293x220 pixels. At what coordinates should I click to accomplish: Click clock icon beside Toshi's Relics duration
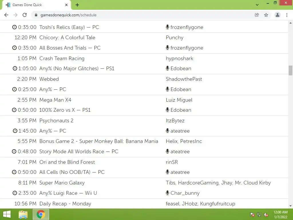[14, 27]
